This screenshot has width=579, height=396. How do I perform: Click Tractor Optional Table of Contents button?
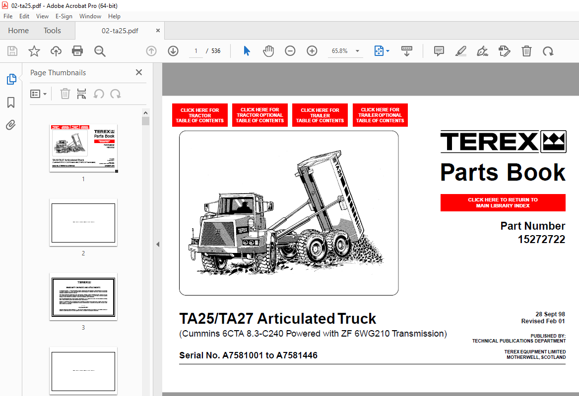[x=260, y=115]
